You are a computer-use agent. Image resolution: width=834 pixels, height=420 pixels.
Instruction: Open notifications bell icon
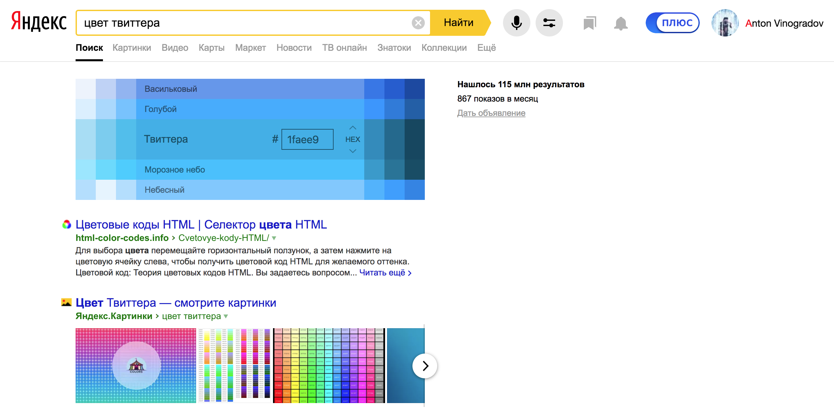click(x=621, y=23)
